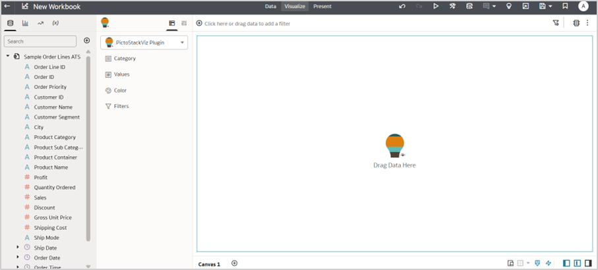Click the export icon in the top bar

[x=525, y=7]
